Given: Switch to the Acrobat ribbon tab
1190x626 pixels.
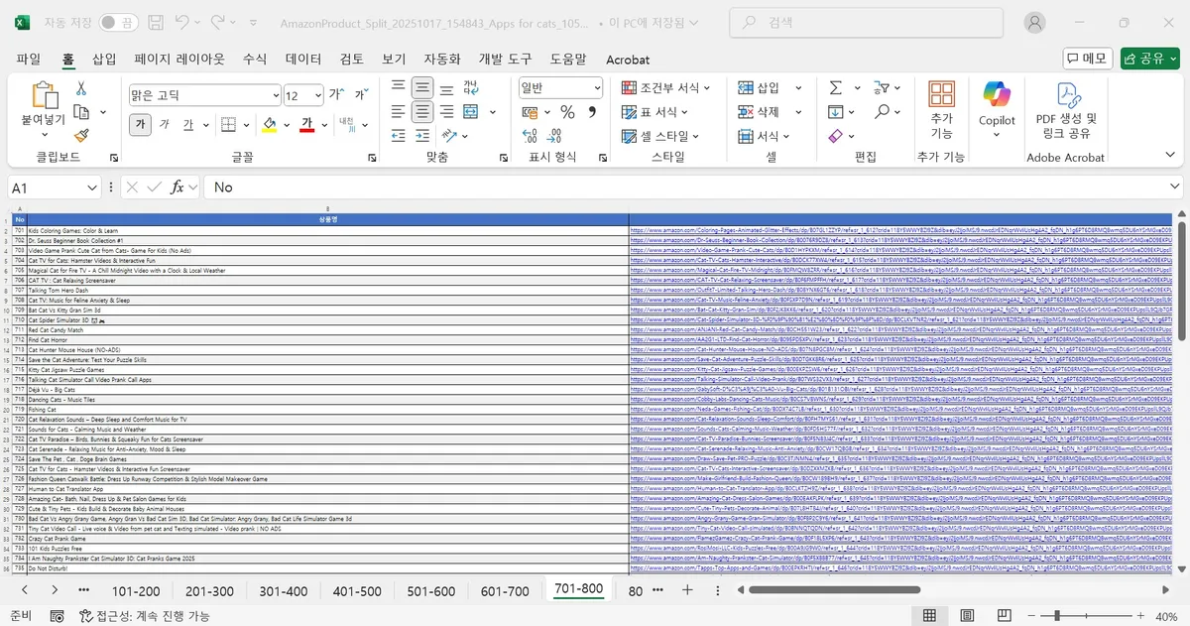Looking at the screenshot, I should click(x=628, y=60).
